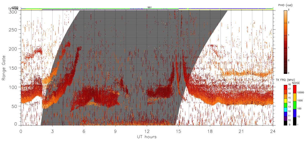Pick the blue swatch in NOISE legend
This screenshot has width=307, height=142.
click(x=294, y=113)
